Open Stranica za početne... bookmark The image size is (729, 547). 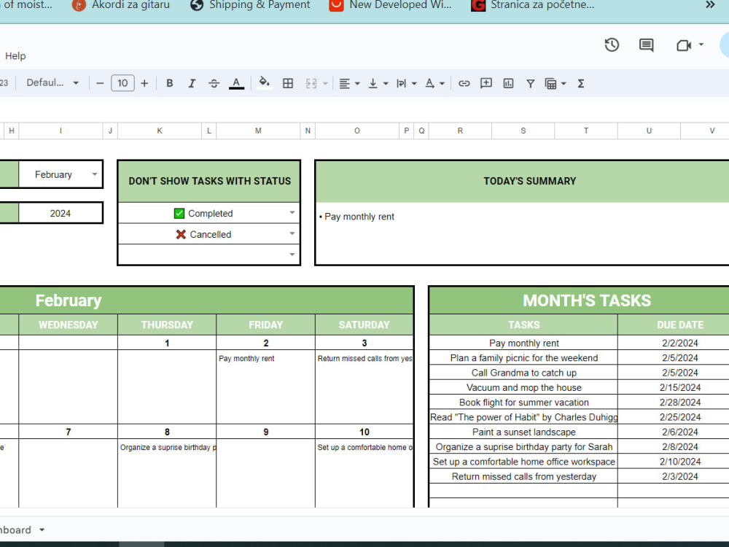point(533,4)
